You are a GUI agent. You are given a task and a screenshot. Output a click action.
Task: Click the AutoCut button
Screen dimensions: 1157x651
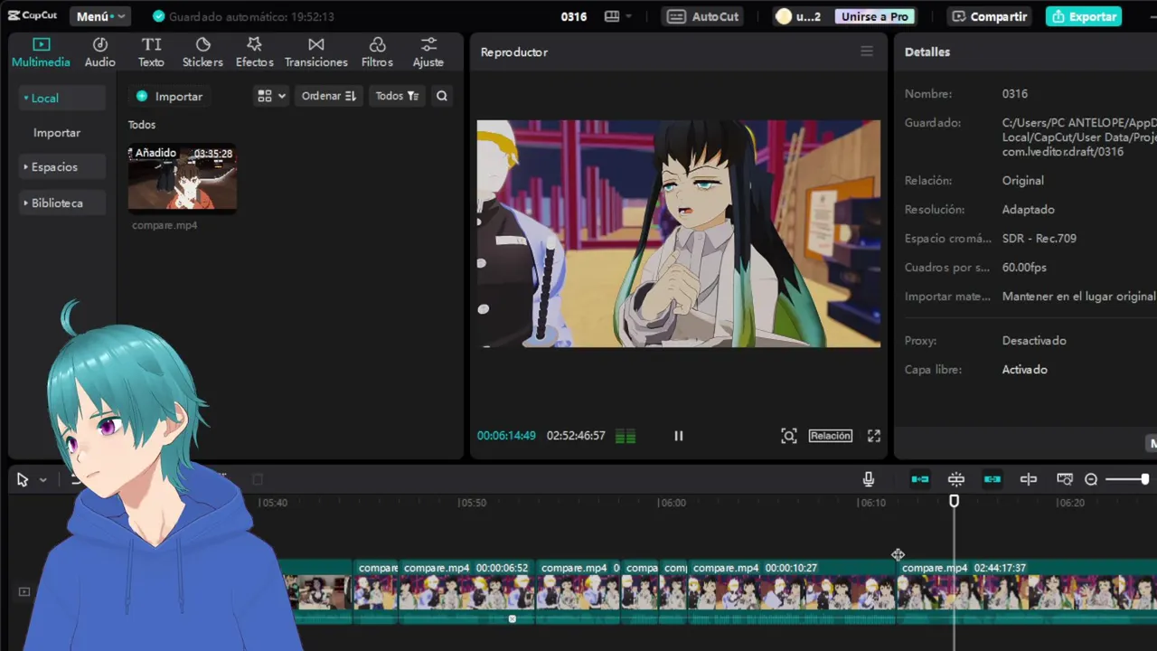[703, 16]
